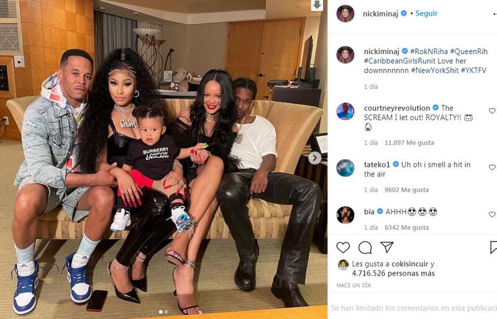Select second carousel dot indicator
The width and height of the screenshot is (497, 319).
[x=166, y=312]
